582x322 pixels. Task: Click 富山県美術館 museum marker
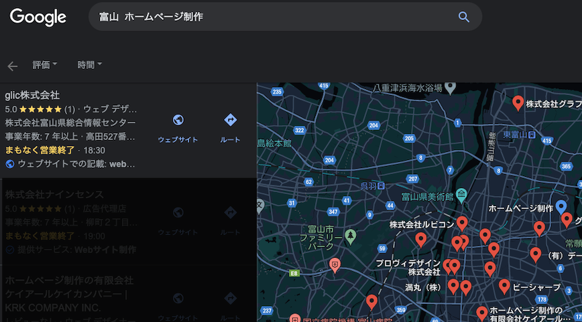[461, 195]
